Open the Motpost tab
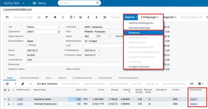208x109 pixels. point(62,78)
